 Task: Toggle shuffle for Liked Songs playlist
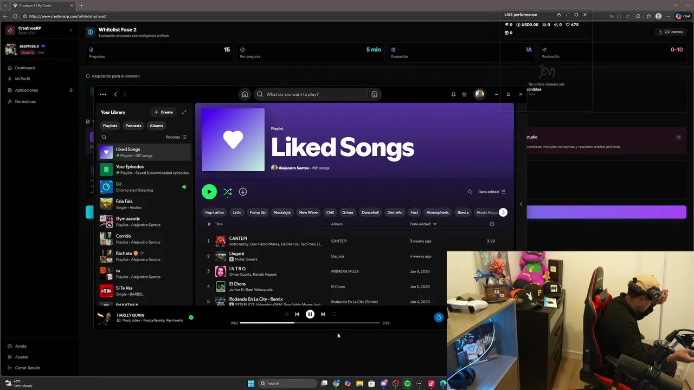[x=228, y=192]
